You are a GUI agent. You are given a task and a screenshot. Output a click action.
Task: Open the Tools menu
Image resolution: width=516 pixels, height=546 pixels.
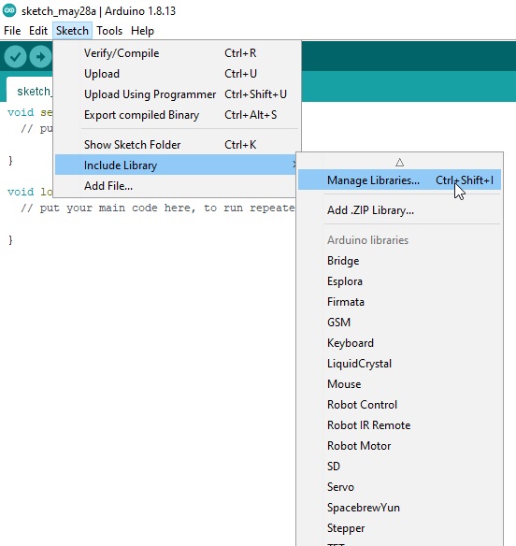coord(109,31)
